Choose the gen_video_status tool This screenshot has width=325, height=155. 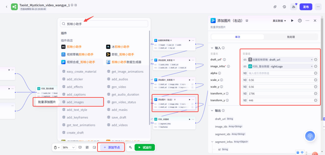pos(124,102)
